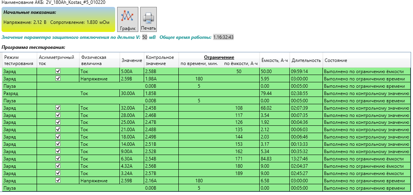Click the 1.85B control value cell
Viewport: 413px width, 195px height.
(161, 93)
